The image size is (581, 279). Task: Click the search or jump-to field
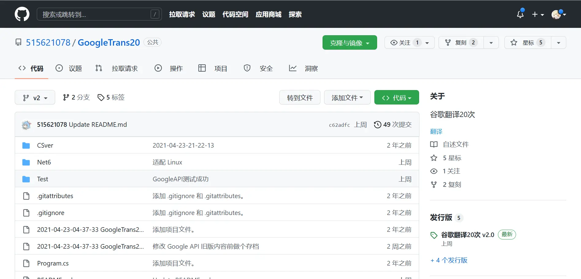click(x=99, y=14)
